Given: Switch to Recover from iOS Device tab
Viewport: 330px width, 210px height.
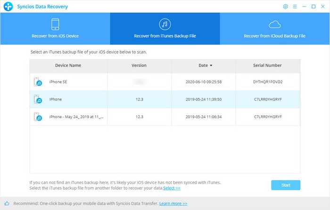Looking at the screenshot, I should pyautogui.click(x=55, y=29).
